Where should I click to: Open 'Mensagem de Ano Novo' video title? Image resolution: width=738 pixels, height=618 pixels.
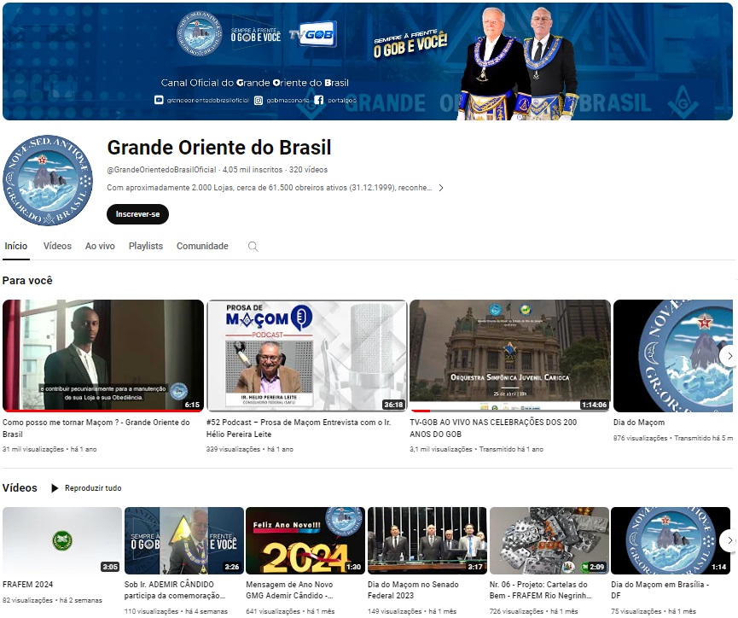pos(290,590)
